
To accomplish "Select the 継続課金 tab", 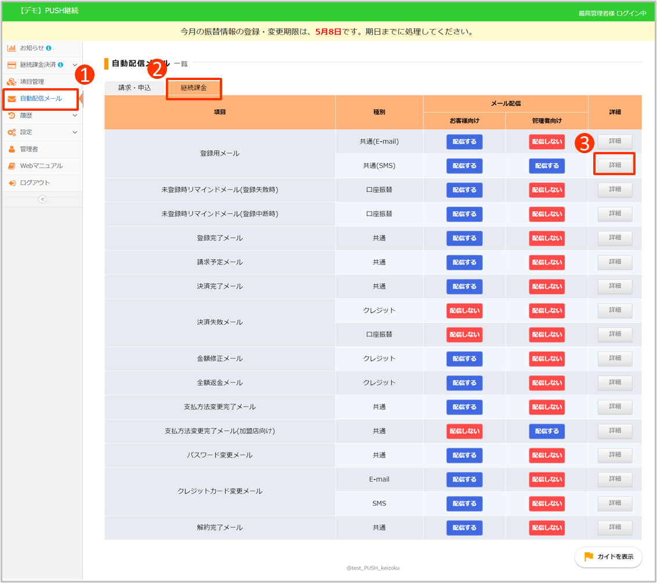I will pyautogui.click(x=194, y=88).
